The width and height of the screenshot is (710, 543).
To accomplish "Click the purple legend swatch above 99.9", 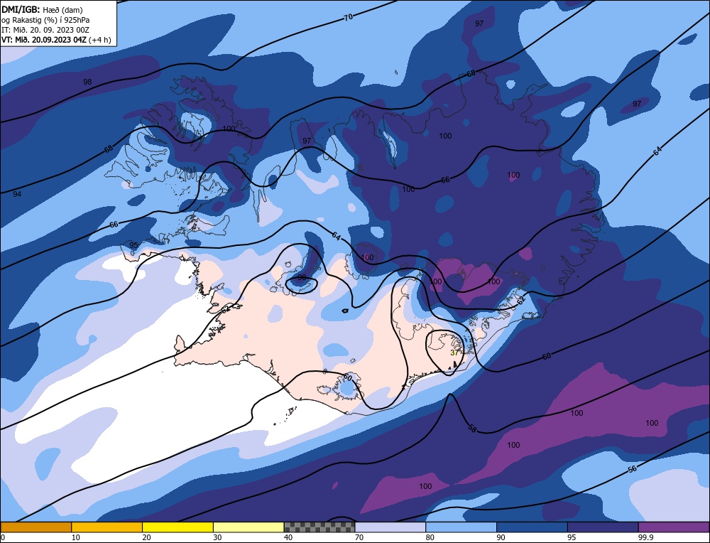I will pos(674,527).
